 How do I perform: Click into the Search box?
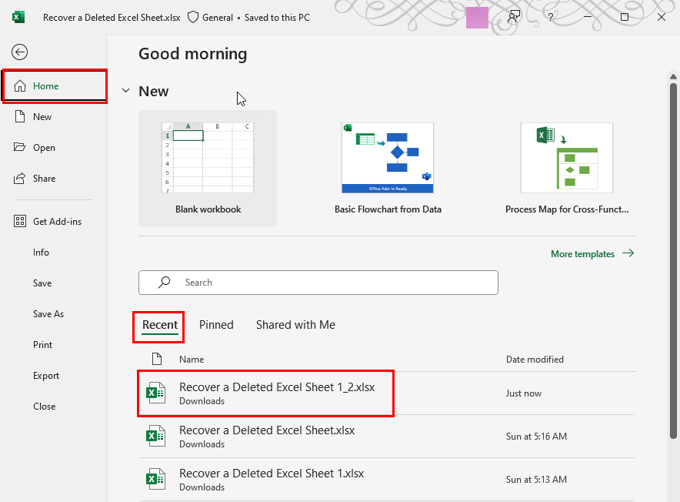(x=318, y=283)
